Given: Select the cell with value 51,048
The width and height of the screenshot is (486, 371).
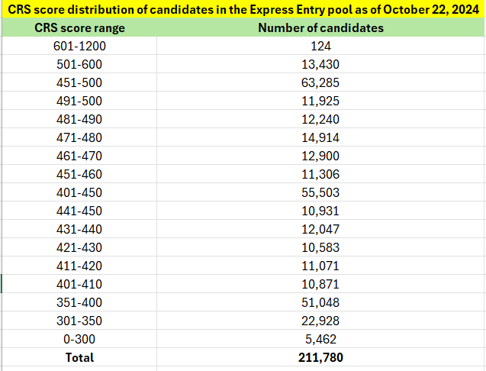Looking at the screenshot, I should coord(320,302).
